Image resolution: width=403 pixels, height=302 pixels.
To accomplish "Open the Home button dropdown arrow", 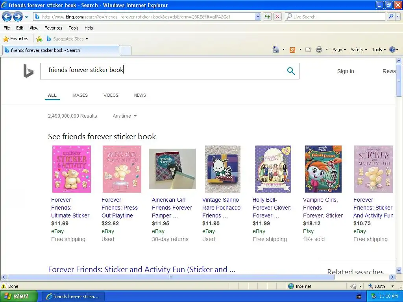I will [x=283, y=50].
